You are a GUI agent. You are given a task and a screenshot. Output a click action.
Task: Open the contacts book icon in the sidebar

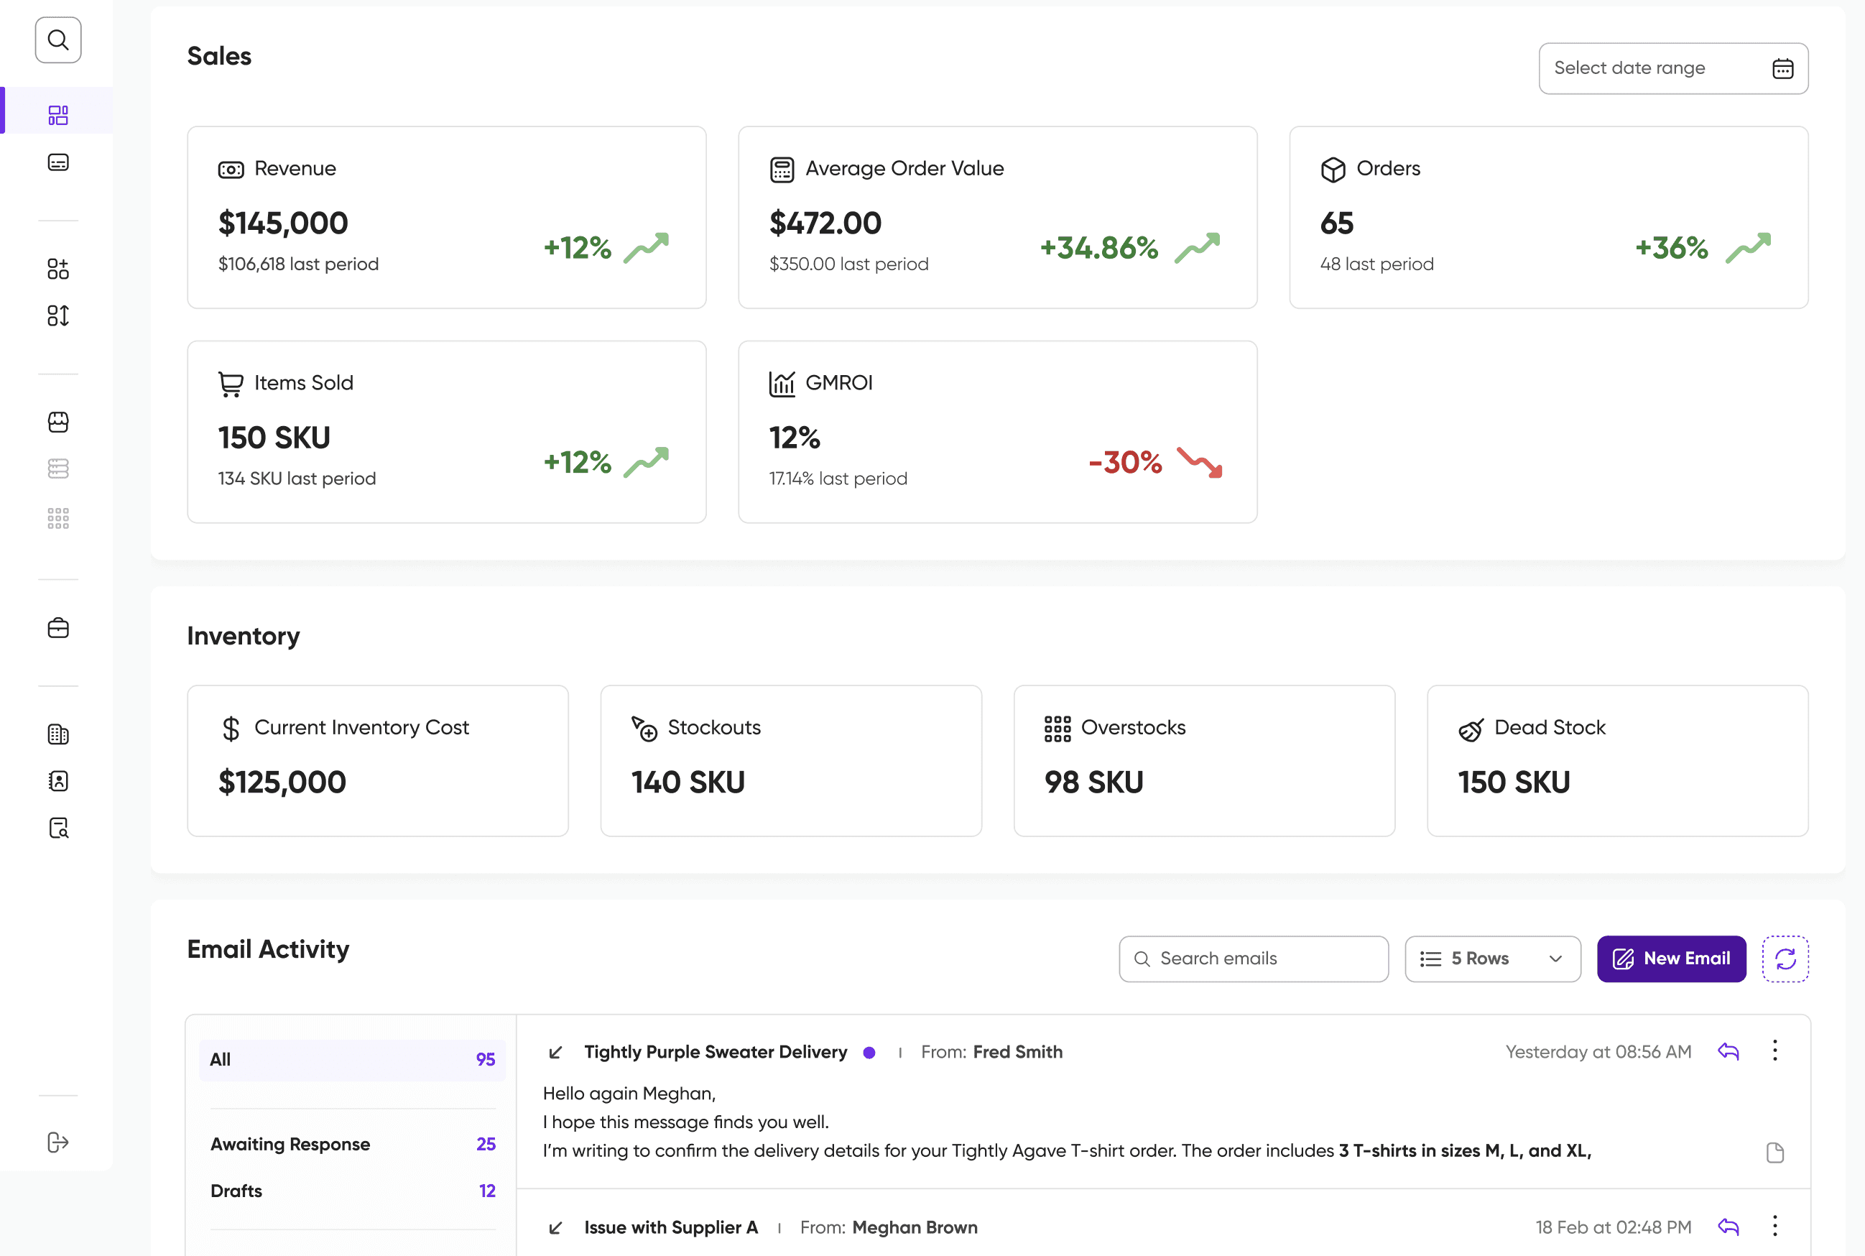[57, 781]
